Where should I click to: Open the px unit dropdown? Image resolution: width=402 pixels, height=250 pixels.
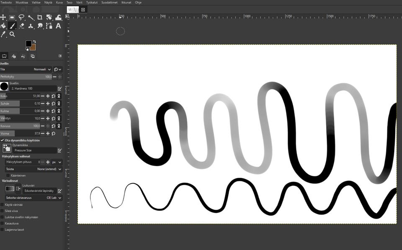[x=57, y=162]
